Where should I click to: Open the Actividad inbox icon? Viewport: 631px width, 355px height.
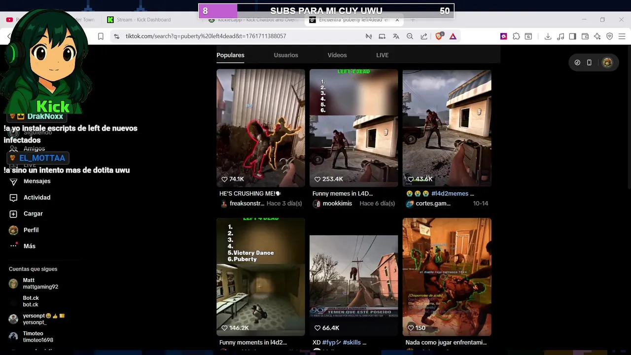13,198
